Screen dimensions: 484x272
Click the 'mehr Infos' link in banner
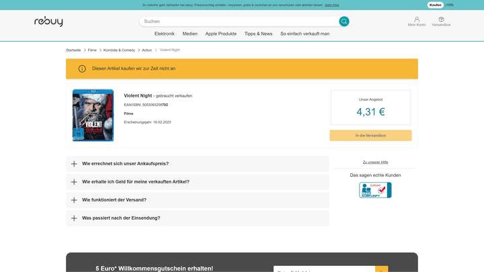[332, 5]
